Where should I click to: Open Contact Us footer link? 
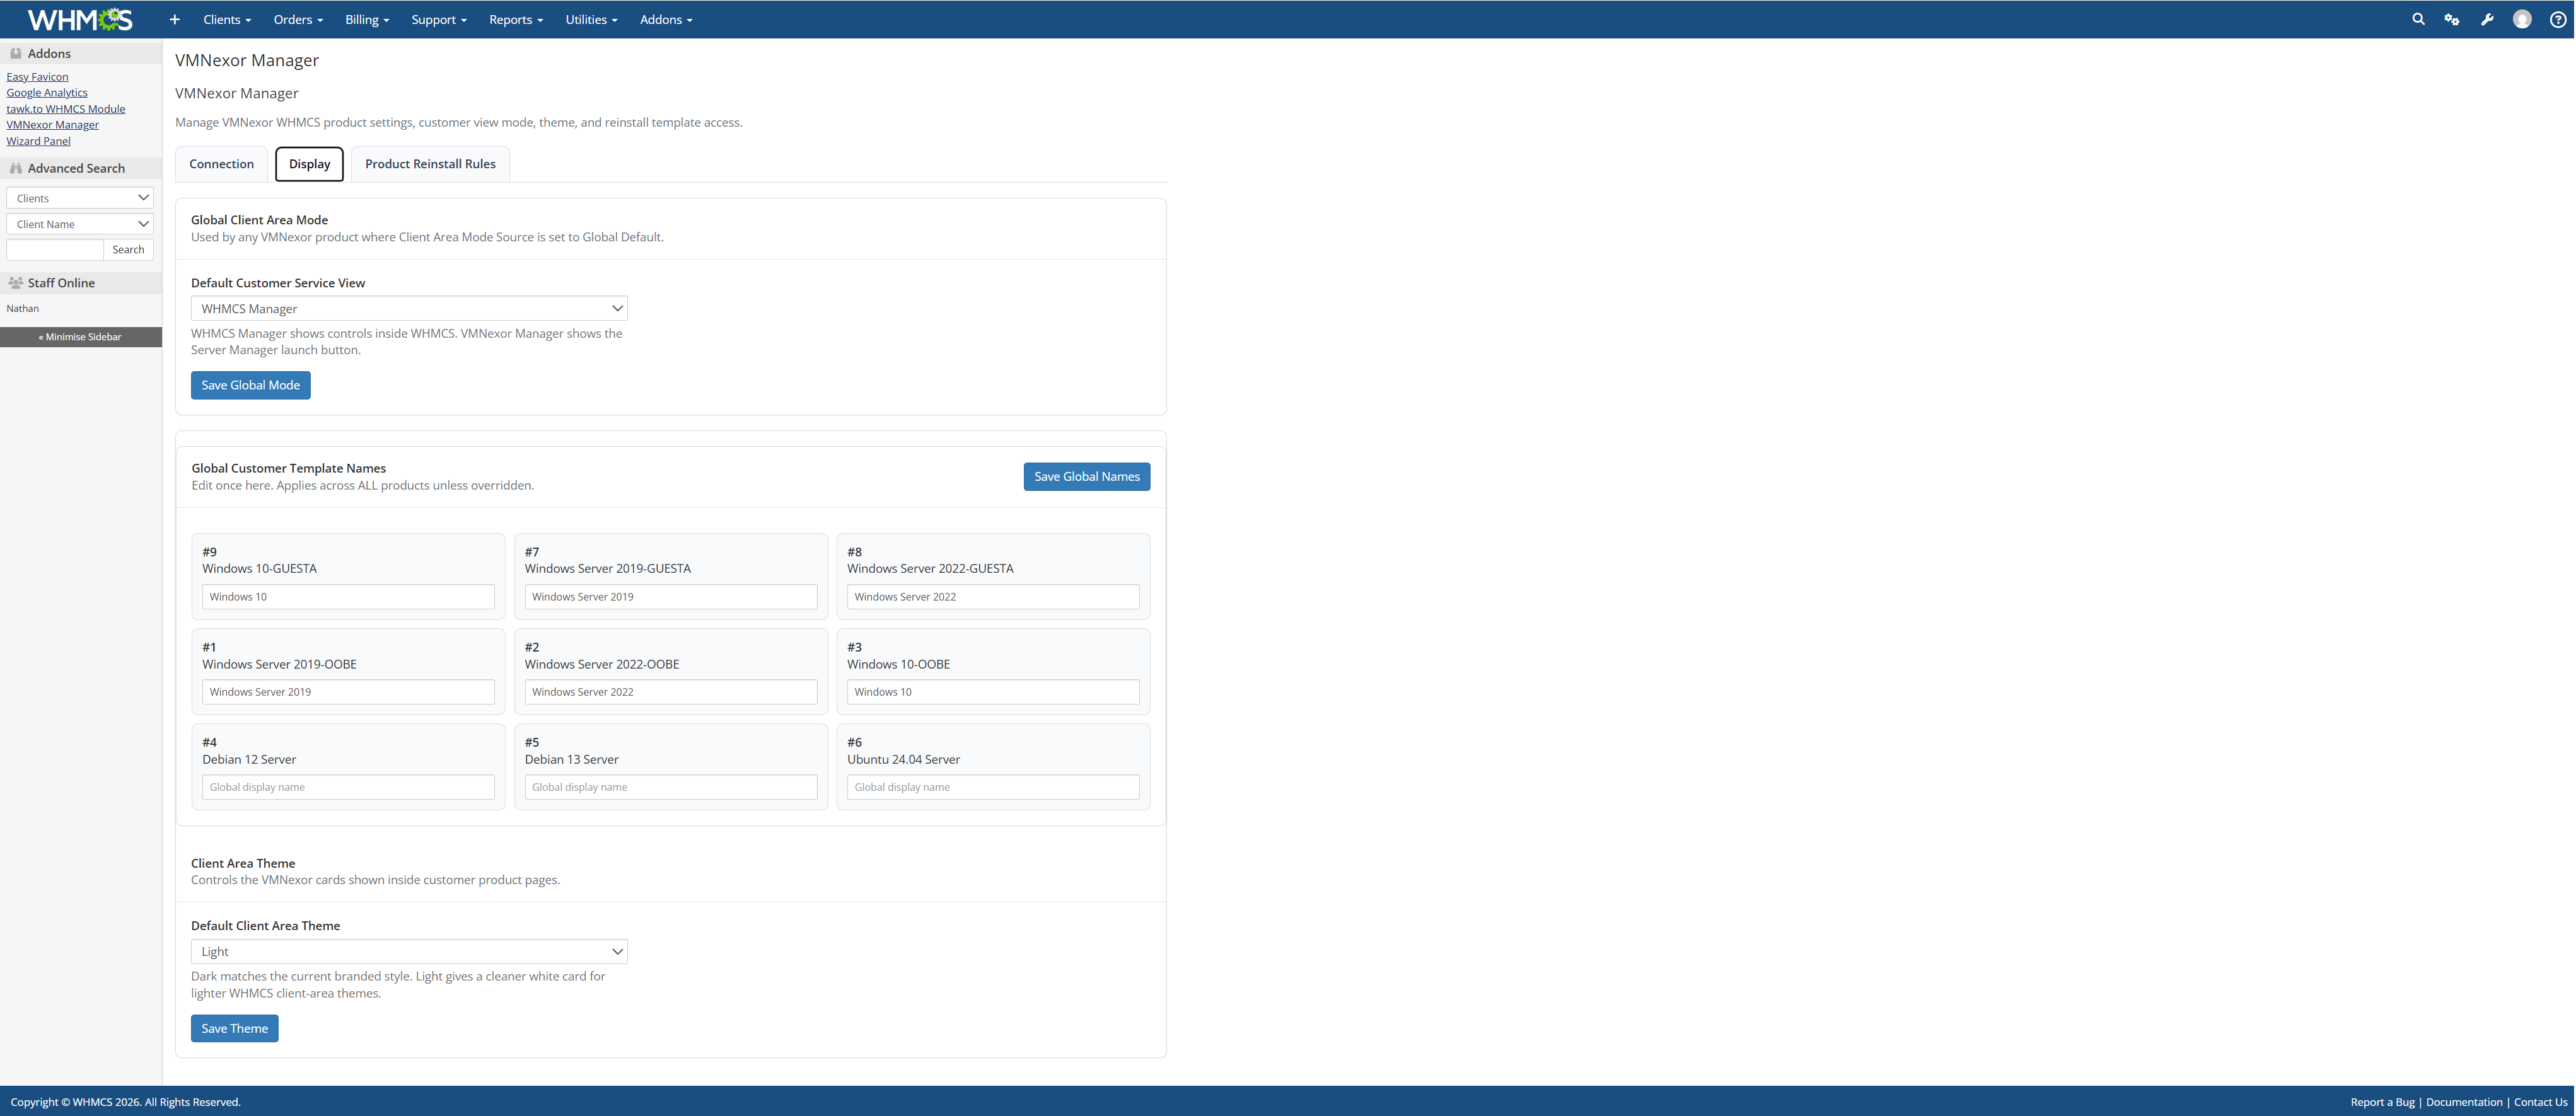click(x=2540, y=1102)
